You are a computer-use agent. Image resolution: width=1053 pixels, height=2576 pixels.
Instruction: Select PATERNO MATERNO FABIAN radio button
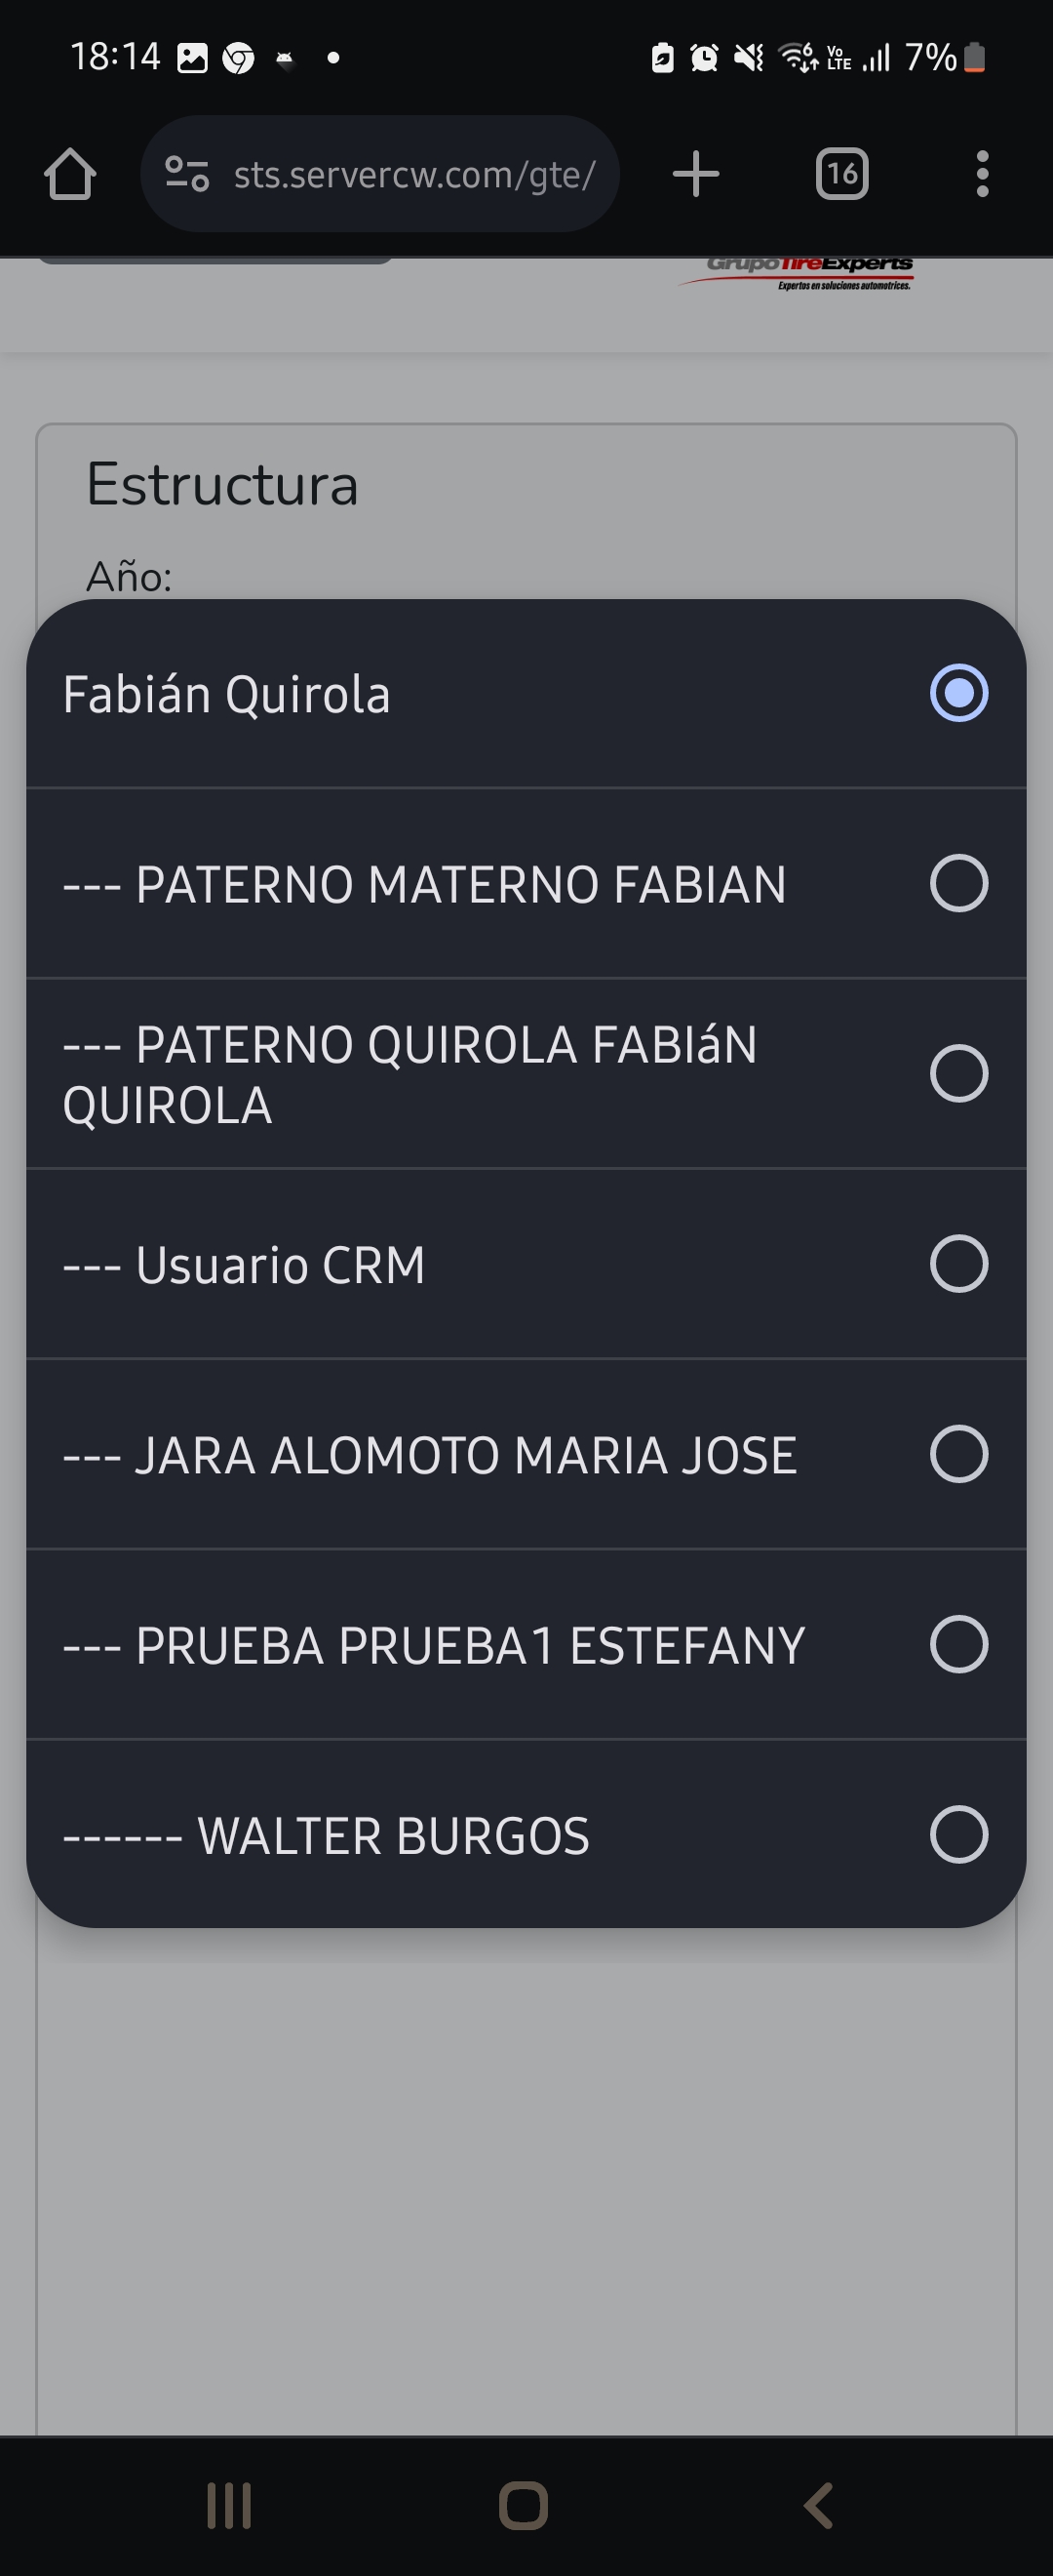coord(958,883)
